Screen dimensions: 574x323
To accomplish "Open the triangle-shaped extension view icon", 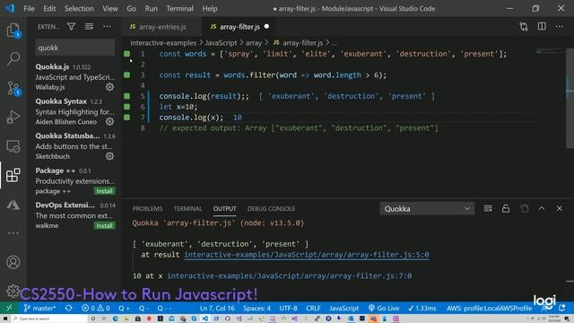I will coord(13,205).
